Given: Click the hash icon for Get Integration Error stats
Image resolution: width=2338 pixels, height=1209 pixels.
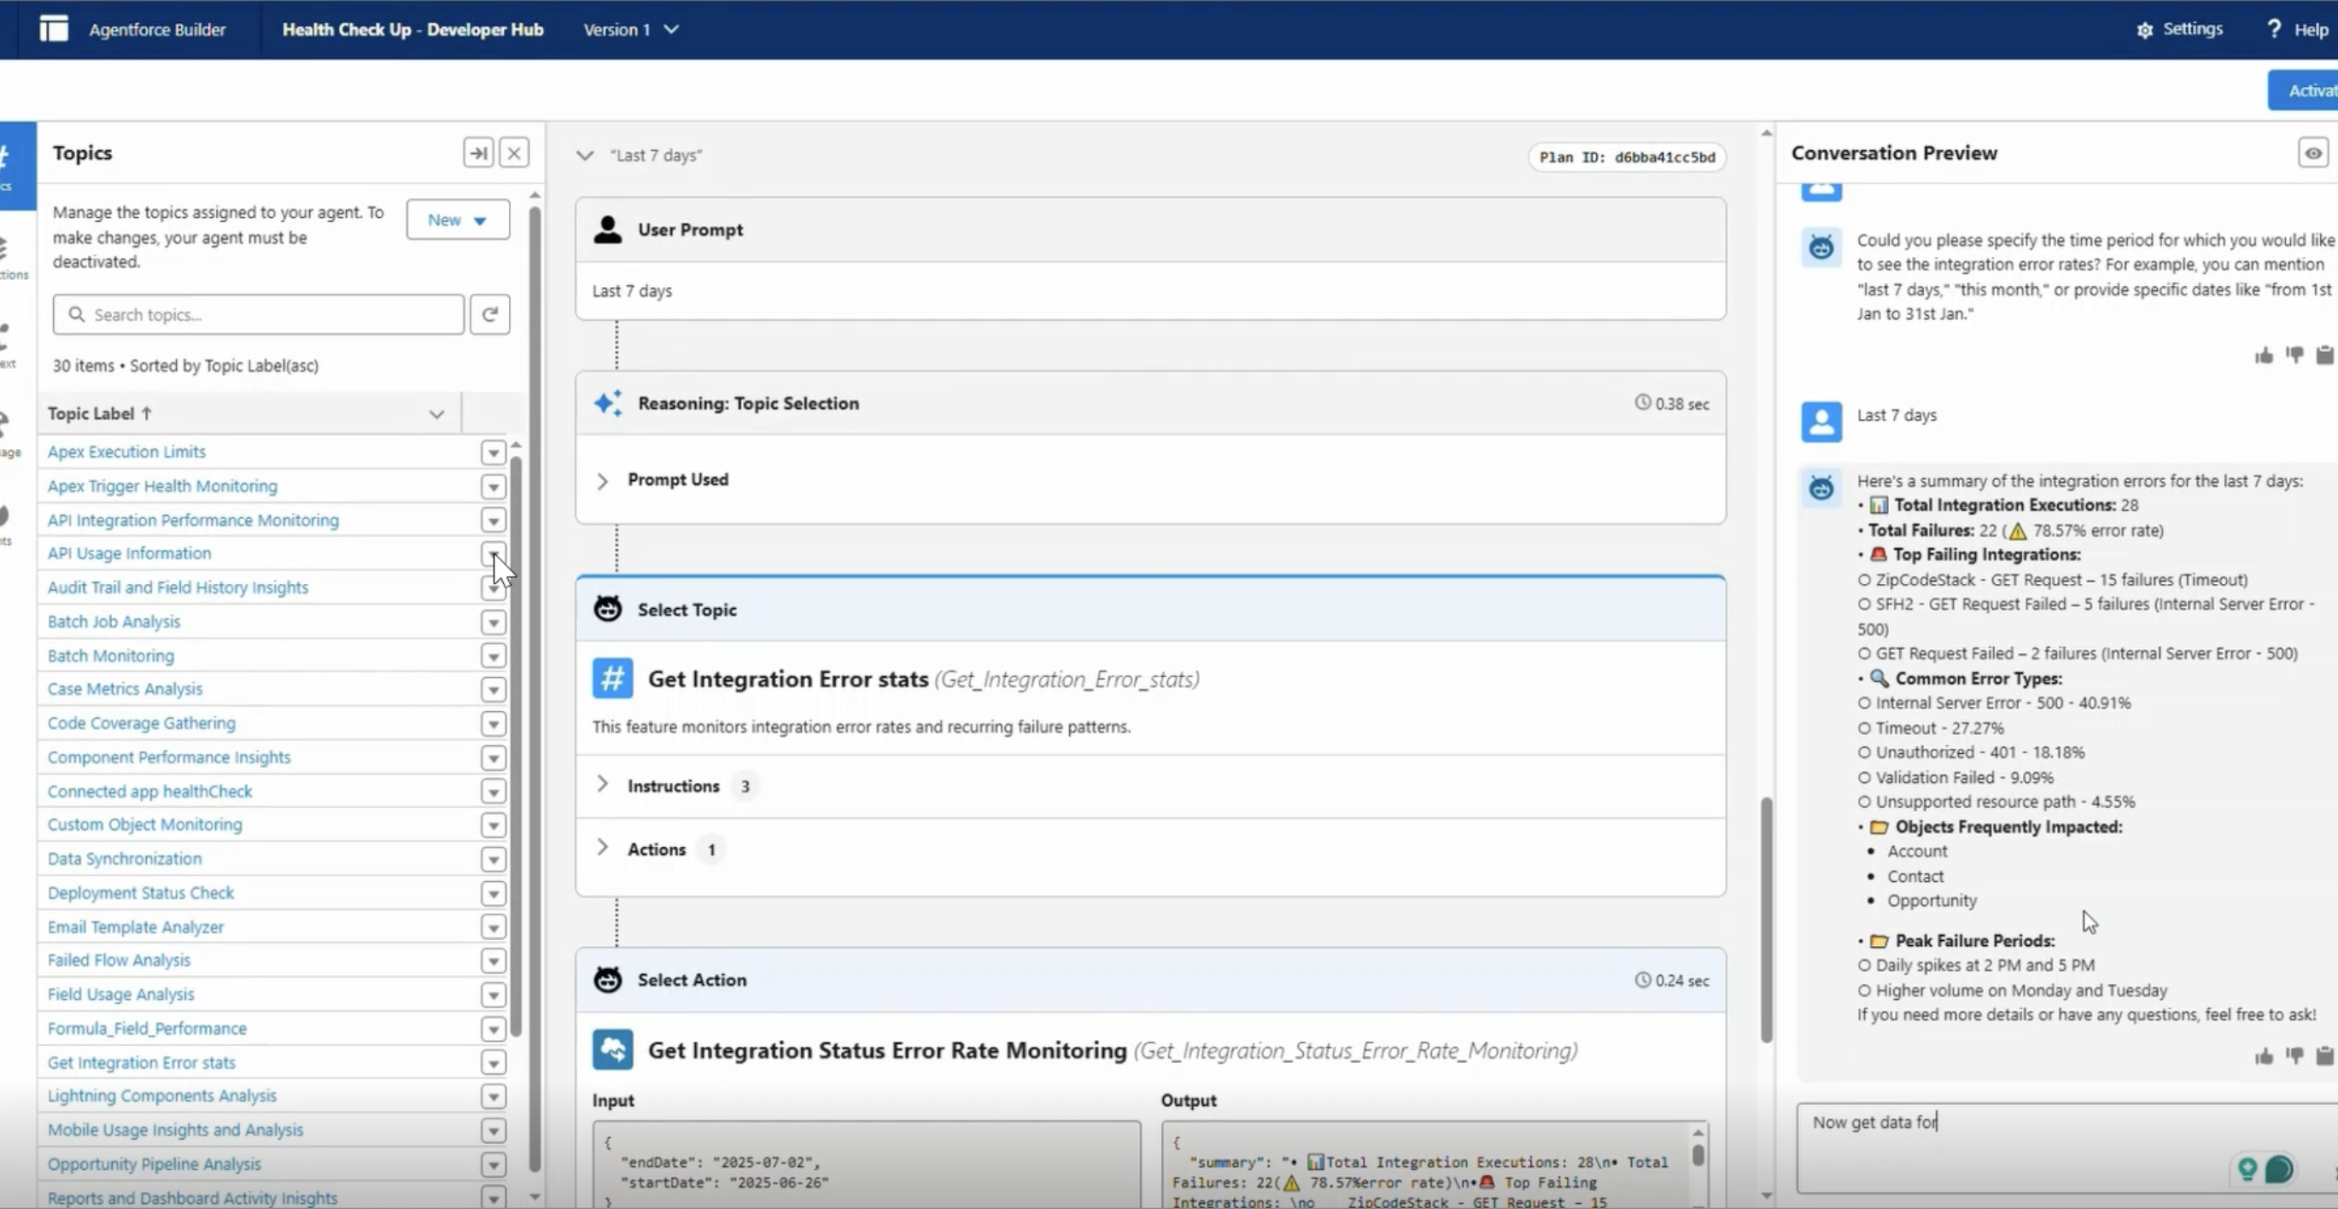Looking at the screenshot, I should coord(612,678).
